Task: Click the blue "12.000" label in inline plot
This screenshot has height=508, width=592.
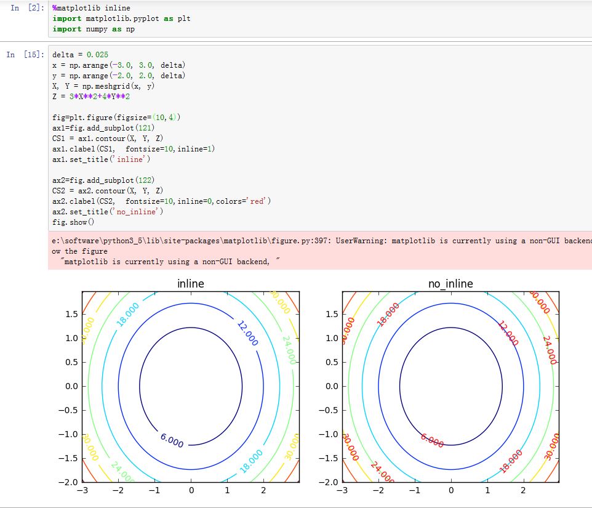Action: pos(247,333)
